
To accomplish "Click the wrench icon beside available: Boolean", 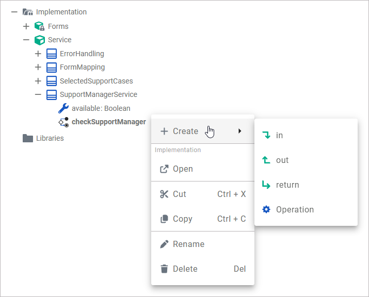I will coord(63,108).
